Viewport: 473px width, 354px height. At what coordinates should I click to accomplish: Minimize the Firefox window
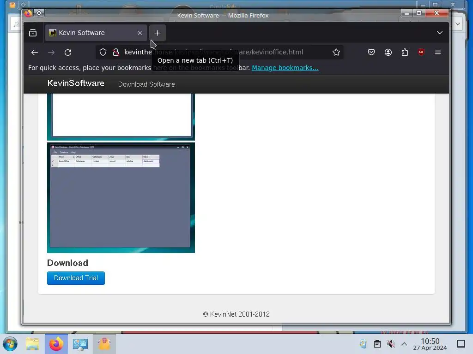[407, 13]
